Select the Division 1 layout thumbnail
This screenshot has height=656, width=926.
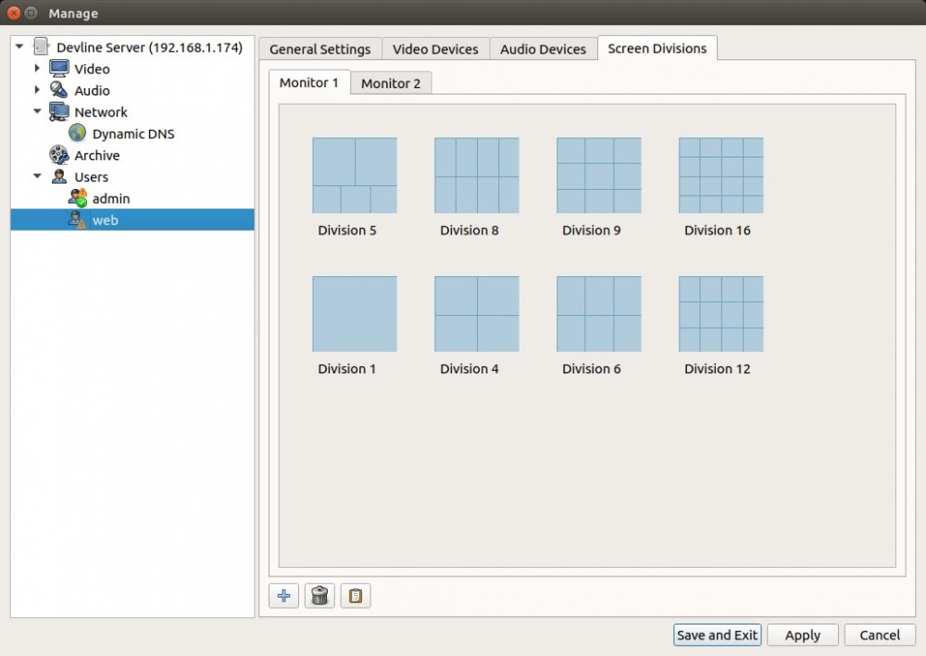tap(355, 314)
